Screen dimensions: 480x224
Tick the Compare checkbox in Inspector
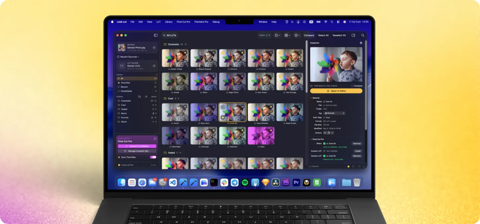352,86
